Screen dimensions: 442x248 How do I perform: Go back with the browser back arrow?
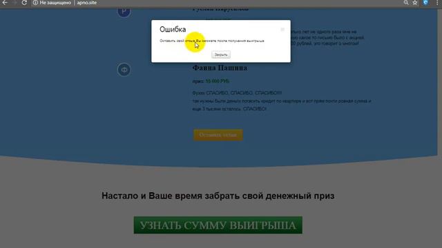click(5, 3)
